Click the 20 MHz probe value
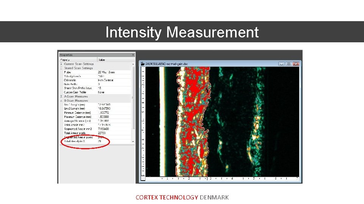364x204 pixels. [106, 72]
